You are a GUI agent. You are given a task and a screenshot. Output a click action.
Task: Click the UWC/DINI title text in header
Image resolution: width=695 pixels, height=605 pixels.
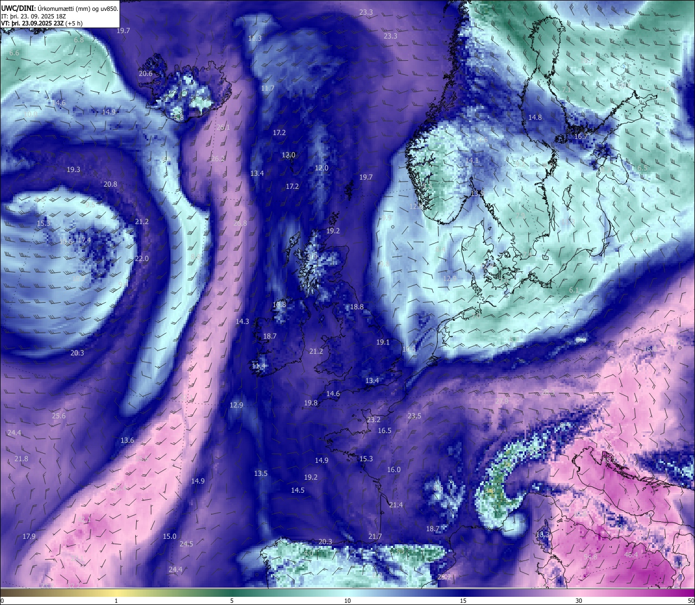click(x=19, y=8)
